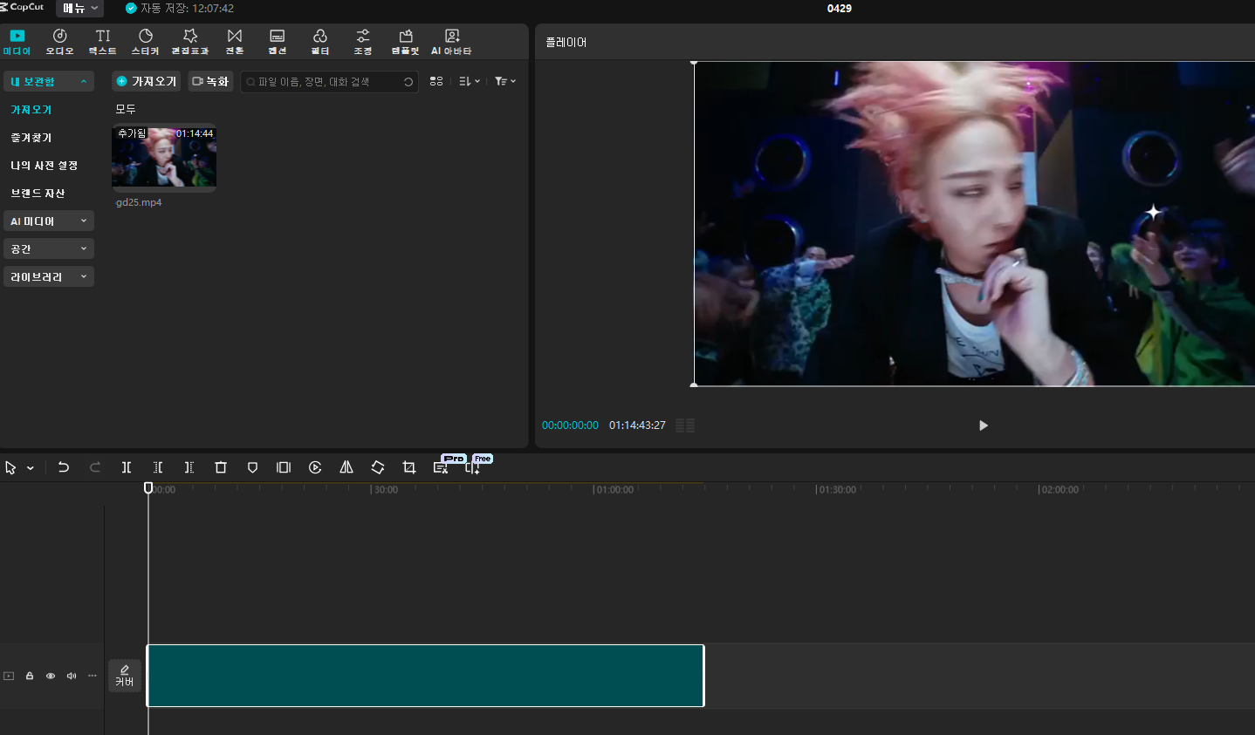Click the refresh icon in the search box
Viewport: 1255px width, 735px height.
(408, 82)
